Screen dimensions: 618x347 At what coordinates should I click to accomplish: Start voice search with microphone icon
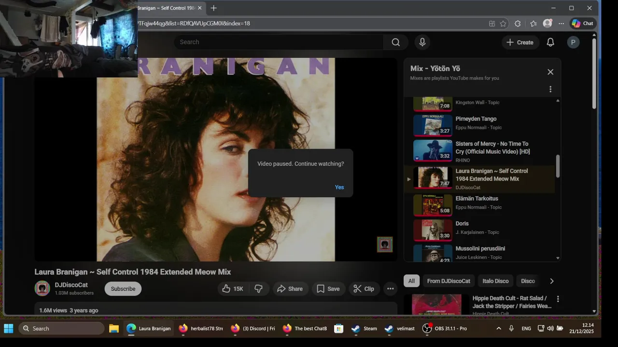point(422,42)
